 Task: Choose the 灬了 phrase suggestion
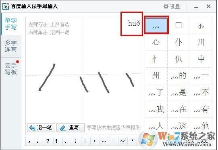tap(156, 92)
